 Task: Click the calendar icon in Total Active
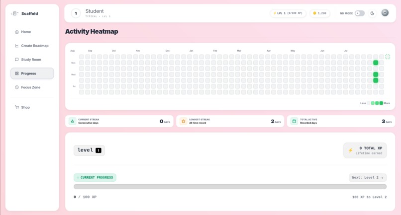294,121
